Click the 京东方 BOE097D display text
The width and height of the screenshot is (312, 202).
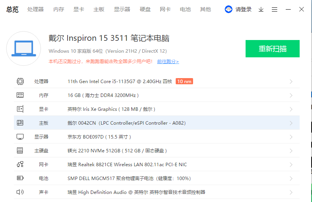(99, 137)
